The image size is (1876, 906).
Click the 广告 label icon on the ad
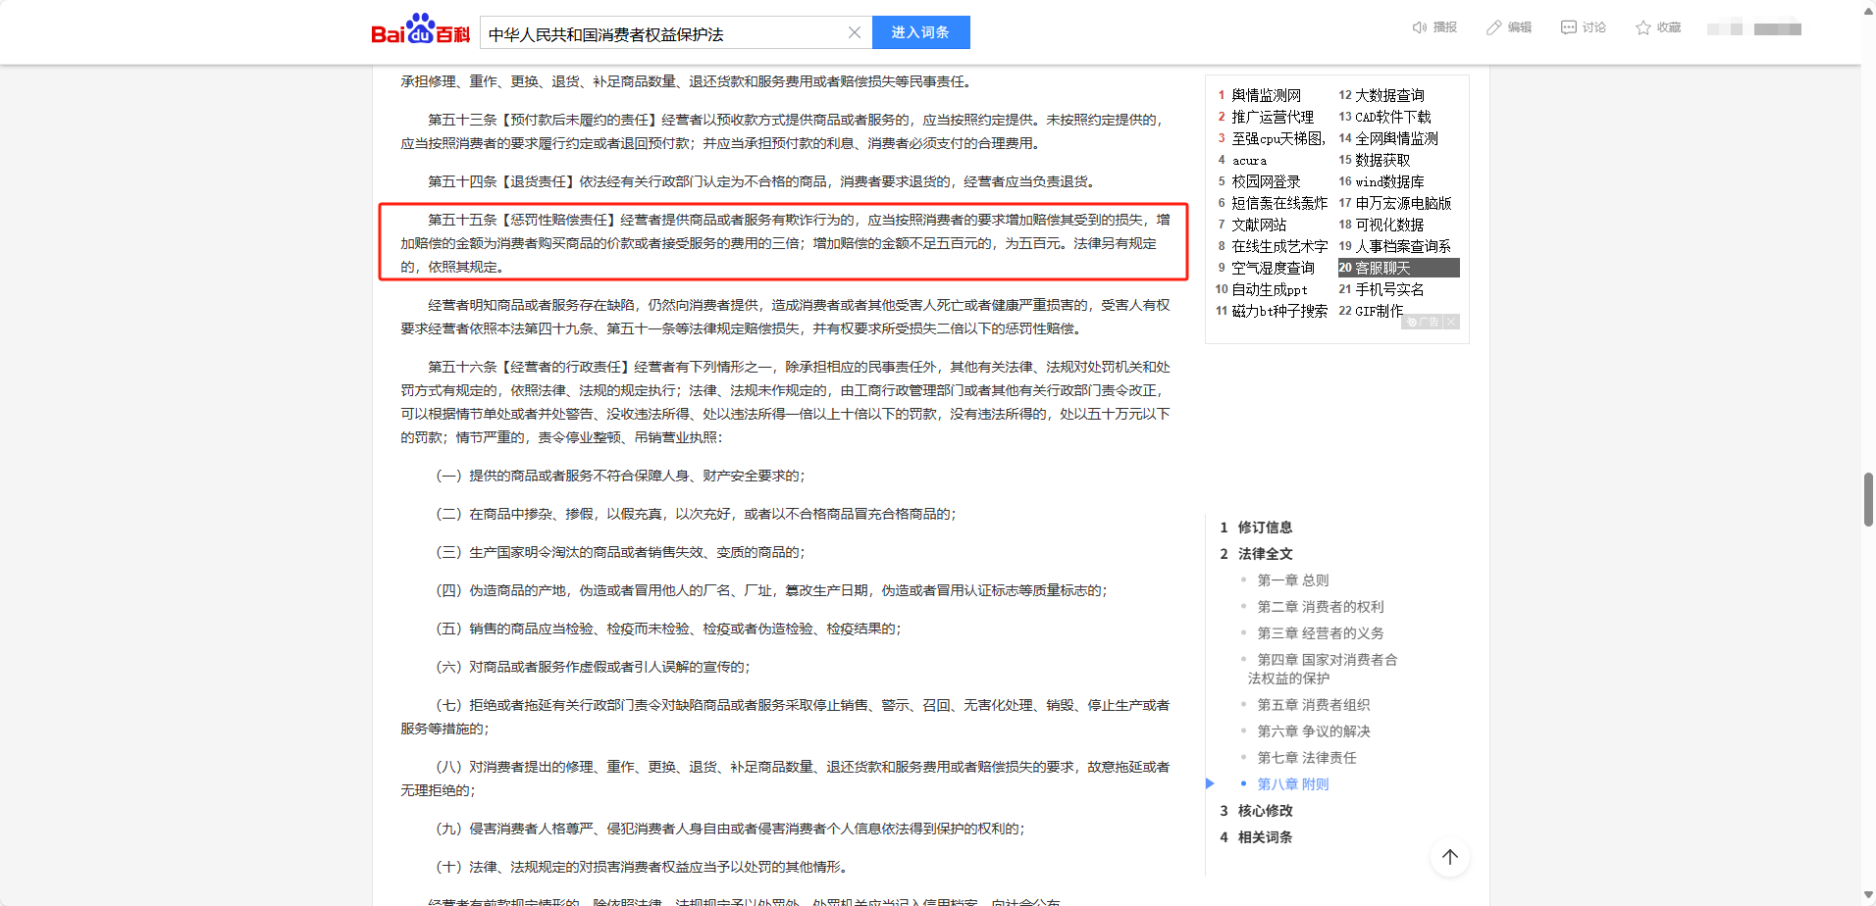1422,322
